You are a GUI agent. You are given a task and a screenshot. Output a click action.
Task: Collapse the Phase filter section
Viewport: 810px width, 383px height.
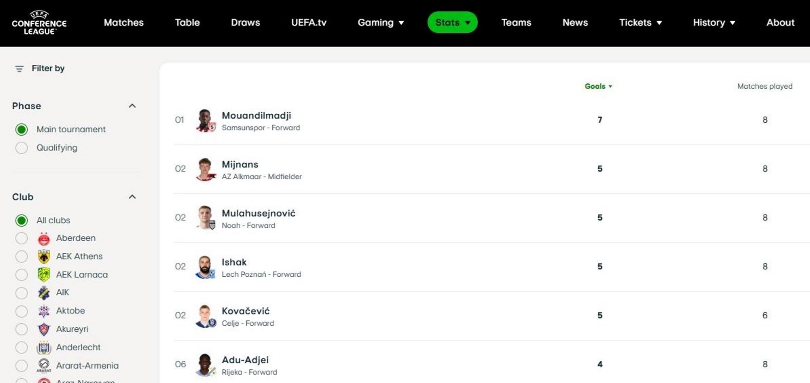[132, 106]
